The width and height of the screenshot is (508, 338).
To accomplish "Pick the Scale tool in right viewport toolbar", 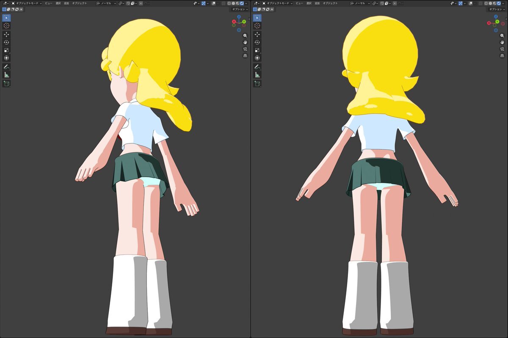I will pos(257,50).
